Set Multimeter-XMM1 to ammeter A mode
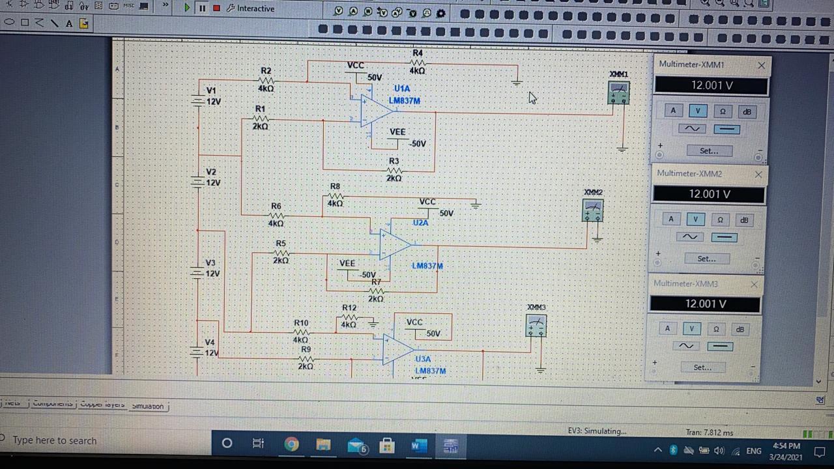Image resolution: width=834 pixels, height=469 pixels. point(673,111)
